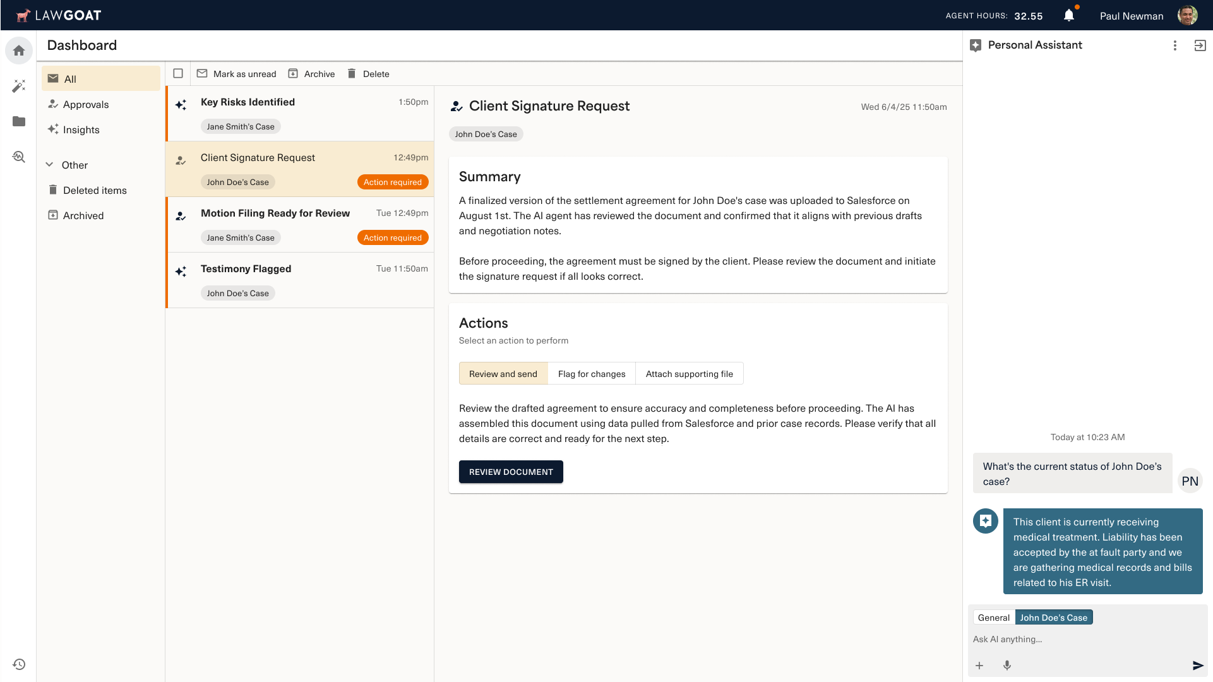Collapse the Other section in the sidebar
The height and width of the screenshot is (682, 1213).
[49, 164]
